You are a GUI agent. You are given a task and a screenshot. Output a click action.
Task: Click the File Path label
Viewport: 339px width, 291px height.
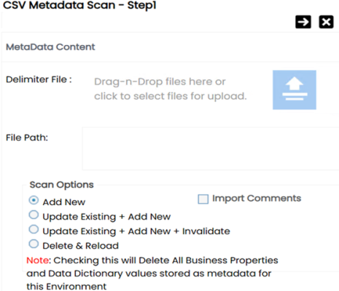click(27, 137)
